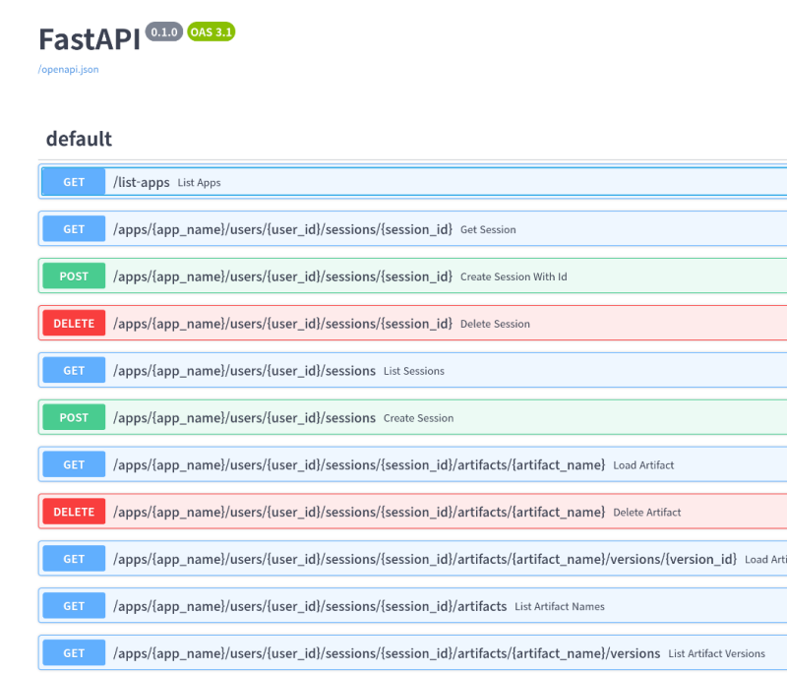Click the List Artifact Names summary text
Screen dimensions: 787x673
point(560,606)
